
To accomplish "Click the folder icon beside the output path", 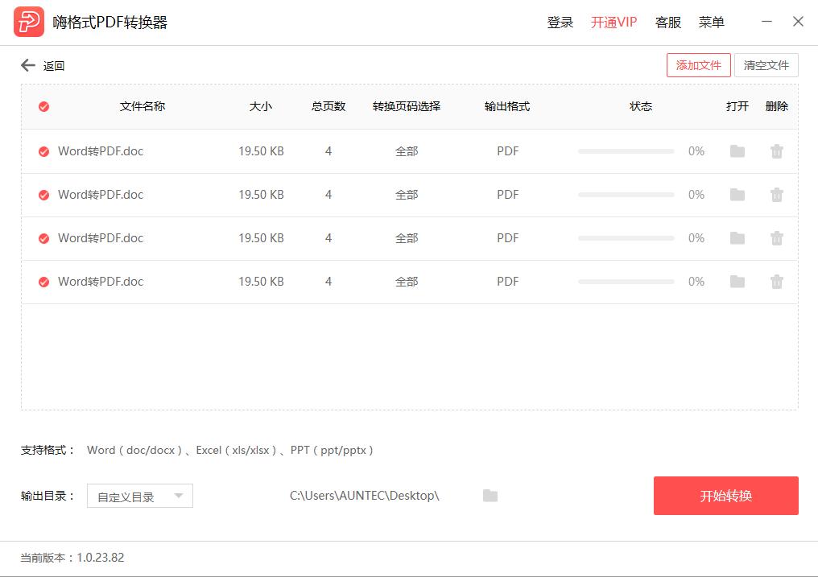I will [x=490, y=496].
